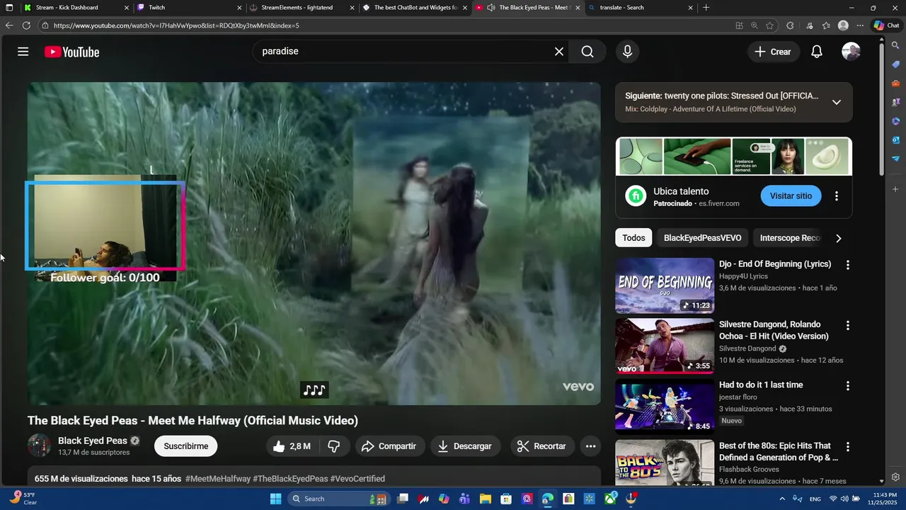Open the YouTube hamburger guide menu

(x=23, y=52)
